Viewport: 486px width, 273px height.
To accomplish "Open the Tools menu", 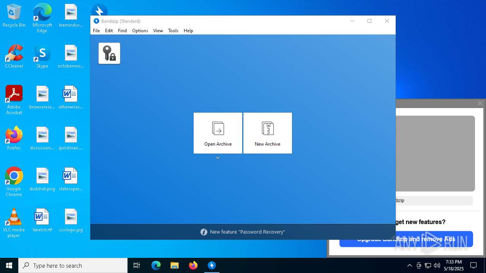I will click(x=173, y=31).
